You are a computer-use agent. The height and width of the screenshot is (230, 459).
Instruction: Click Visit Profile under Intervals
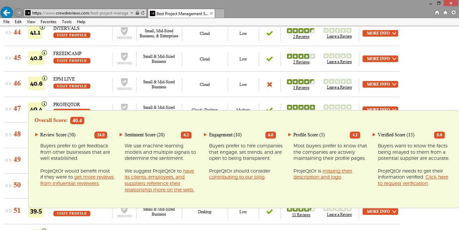pyautogui.click(x=72, y=35)
